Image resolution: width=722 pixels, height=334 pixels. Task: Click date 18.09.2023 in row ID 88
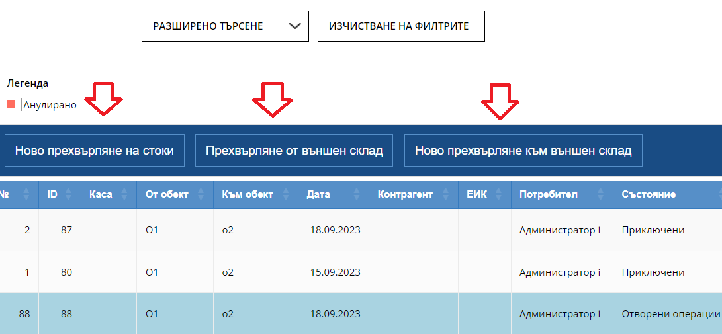[x=334, y=314]
